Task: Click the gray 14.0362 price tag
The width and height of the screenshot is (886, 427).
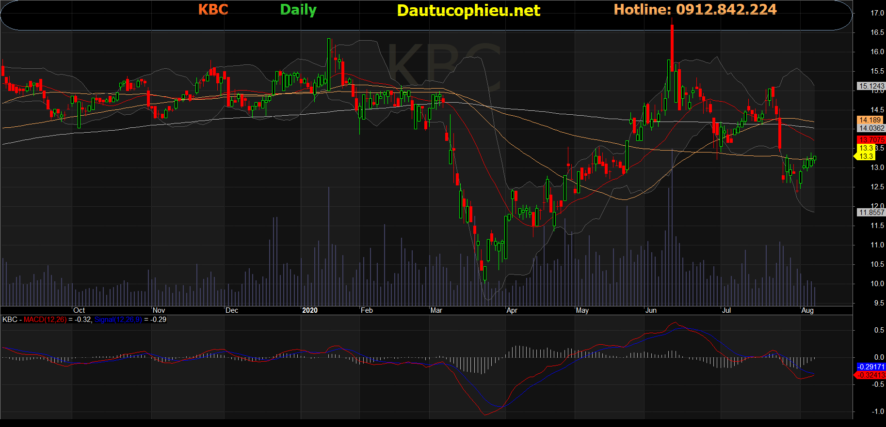Action: click(x=871, y=128)
